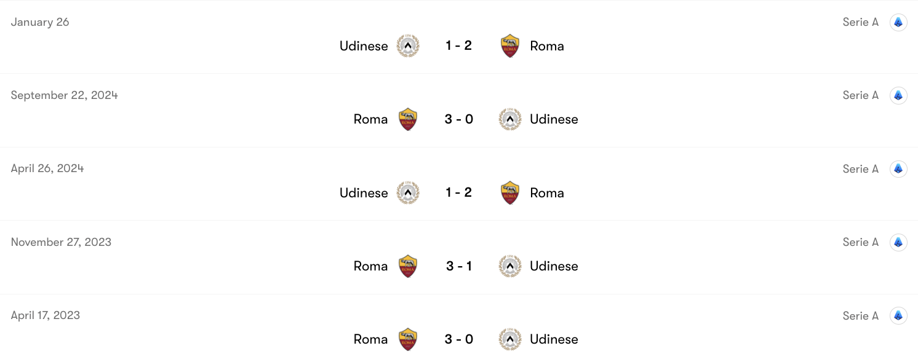This screenshot has height=359, width=918.
Task: Click the Serie A ball icon beside April 17, 2023
Action: 898,315
